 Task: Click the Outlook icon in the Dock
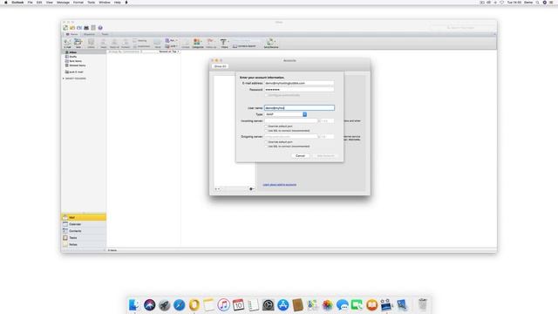pyautogui.click(x=194, y=304)
